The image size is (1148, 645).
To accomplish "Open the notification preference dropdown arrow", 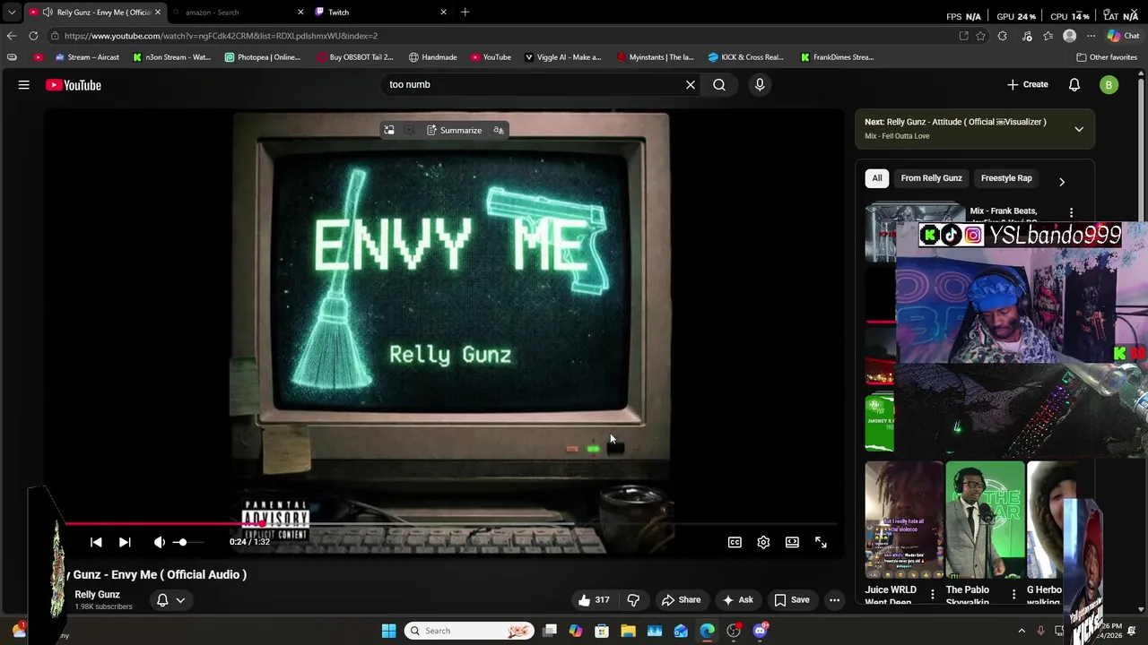I will coord(180,600).
